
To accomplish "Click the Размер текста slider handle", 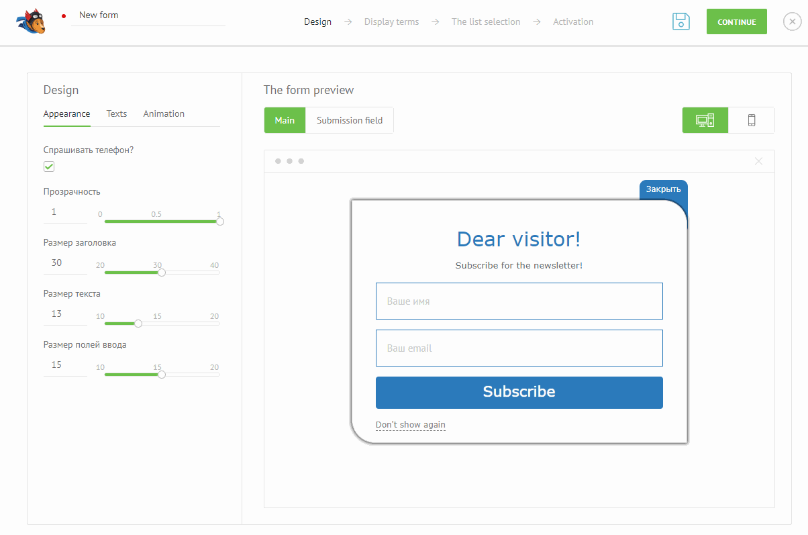I will pyautogui.click(x=138, y=324).
